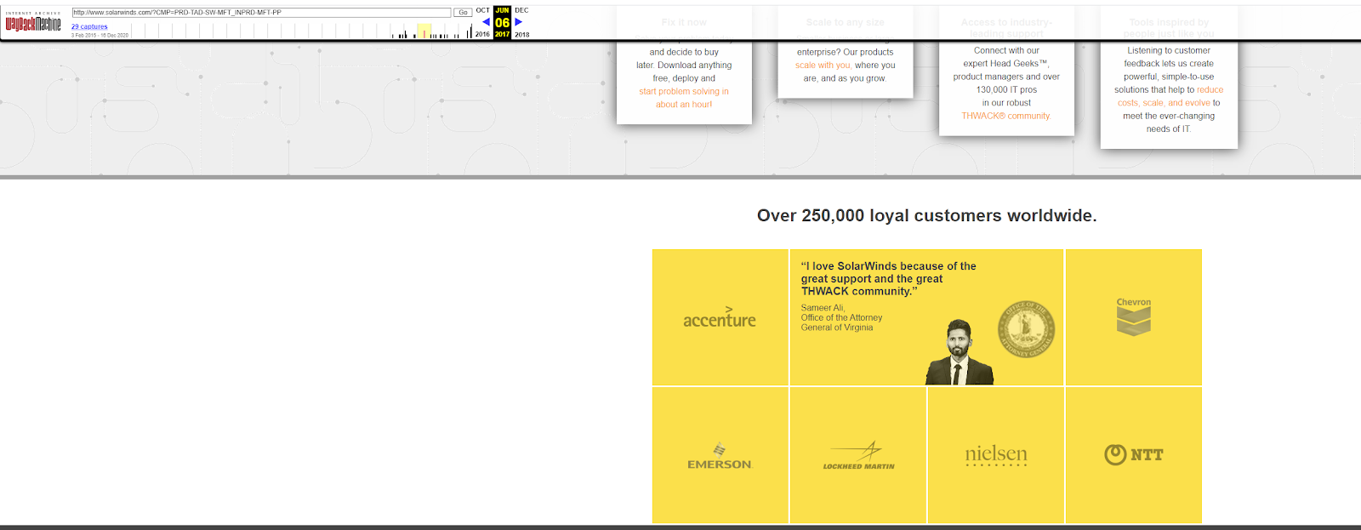The width and height of the screenshot is (1361, 530).
Task: Click 'Office of the Attorney General of Virginia' text
Action: [x=841, y=322]
